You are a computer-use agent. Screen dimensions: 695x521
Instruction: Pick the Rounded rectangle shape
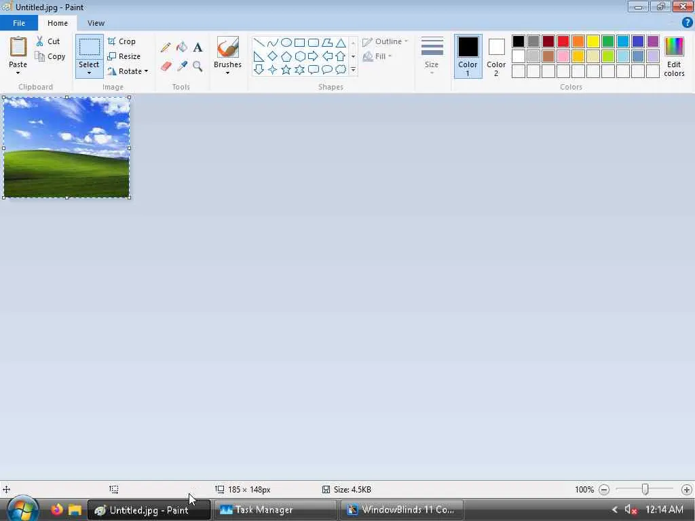[x=314, y=43]
